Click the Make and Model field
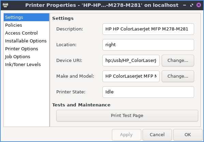204x142 pixels. coord(131,76)
